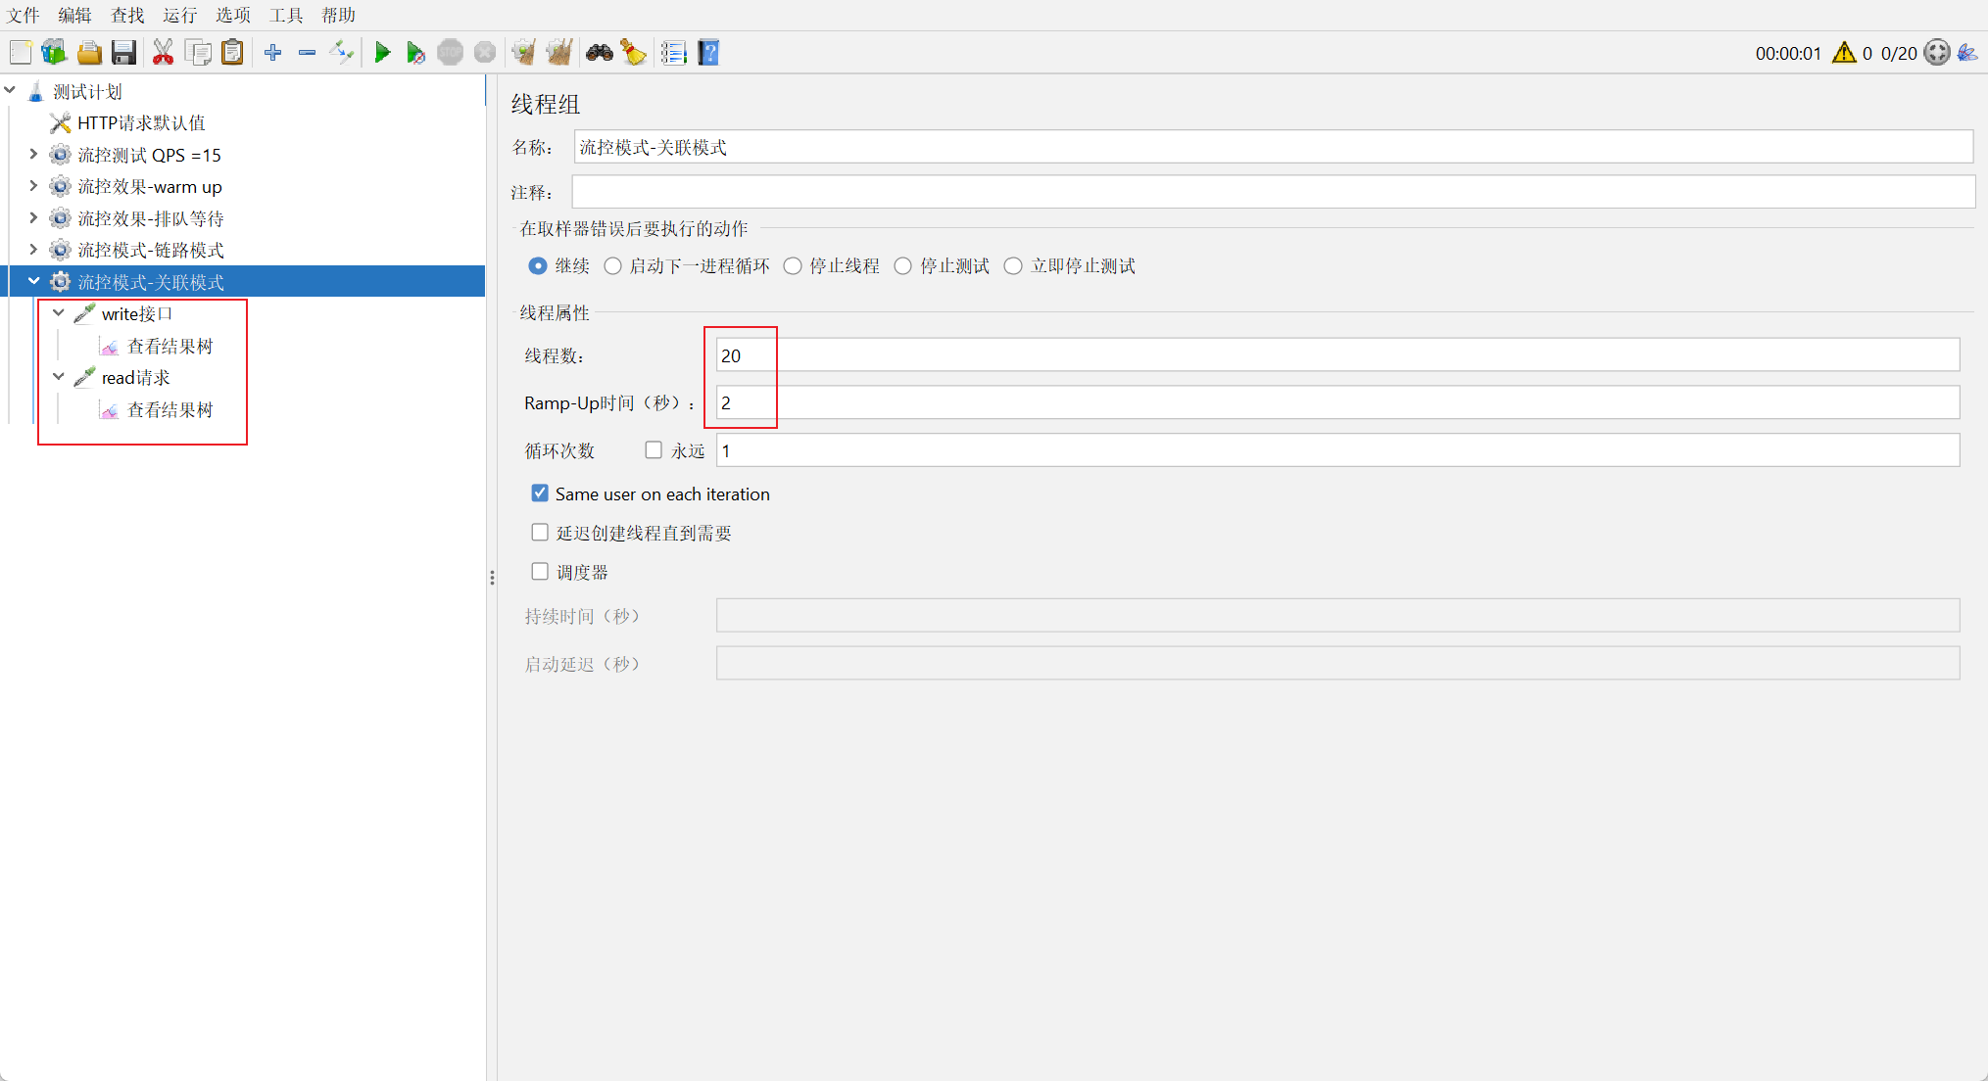Click the green Start run button
Image resolution: width=1988 pixels, height=1081 pixels.
382,53
